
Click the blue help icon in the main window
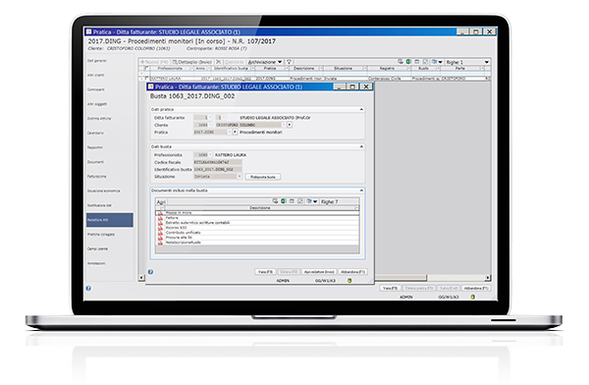tap(88, 289)
